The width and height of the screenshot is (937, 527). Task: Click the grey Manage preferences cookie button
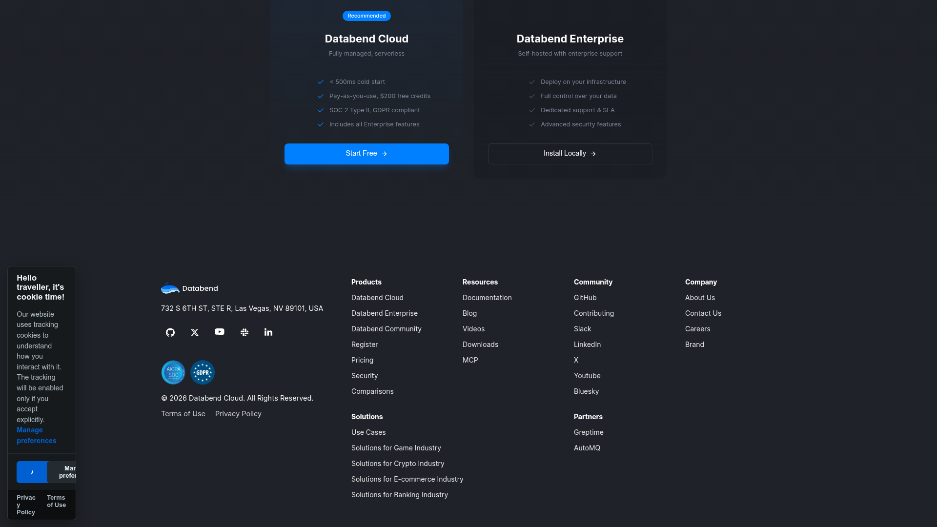tap(61, 472)
